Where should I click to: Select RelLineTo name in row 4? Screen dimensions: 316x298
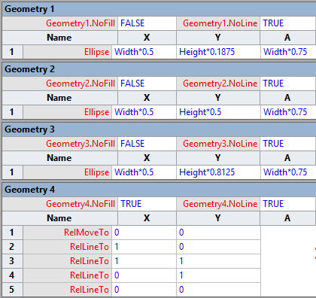point(68,275)
